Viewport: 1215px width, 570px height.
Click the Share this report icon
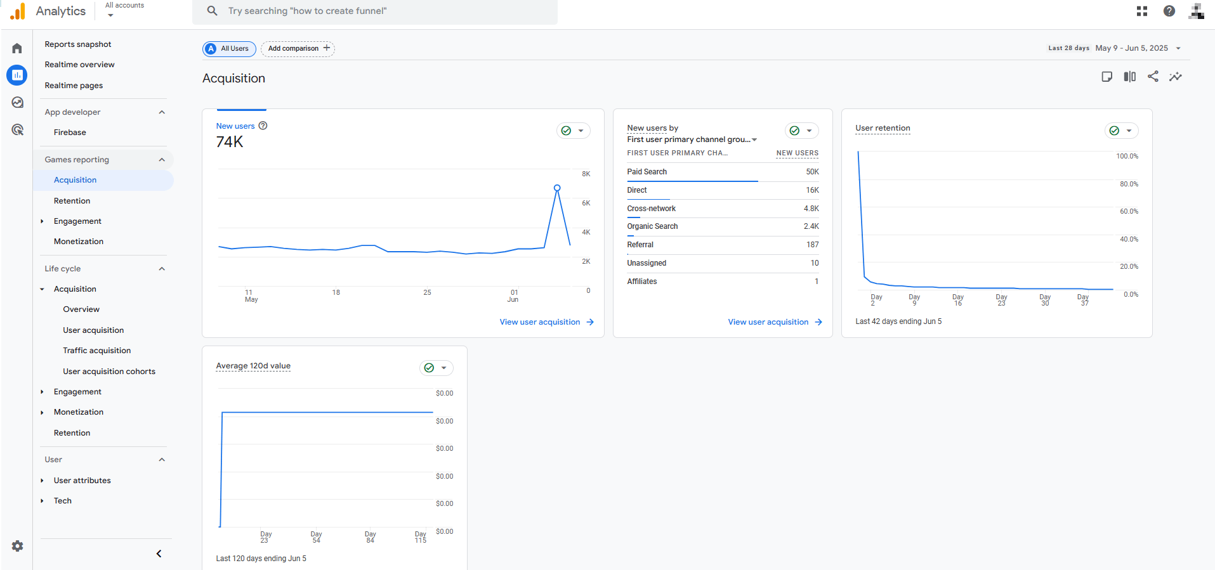(1153, 77)
